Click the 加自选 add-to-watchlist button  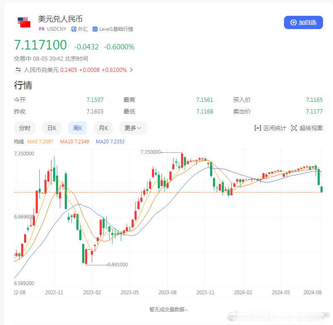(303, 22)
